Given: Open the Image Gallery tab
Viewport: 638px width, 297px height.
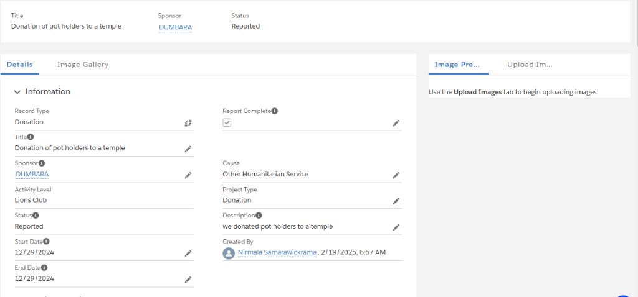Looking at the screenshot, I should tap(83, 65).
